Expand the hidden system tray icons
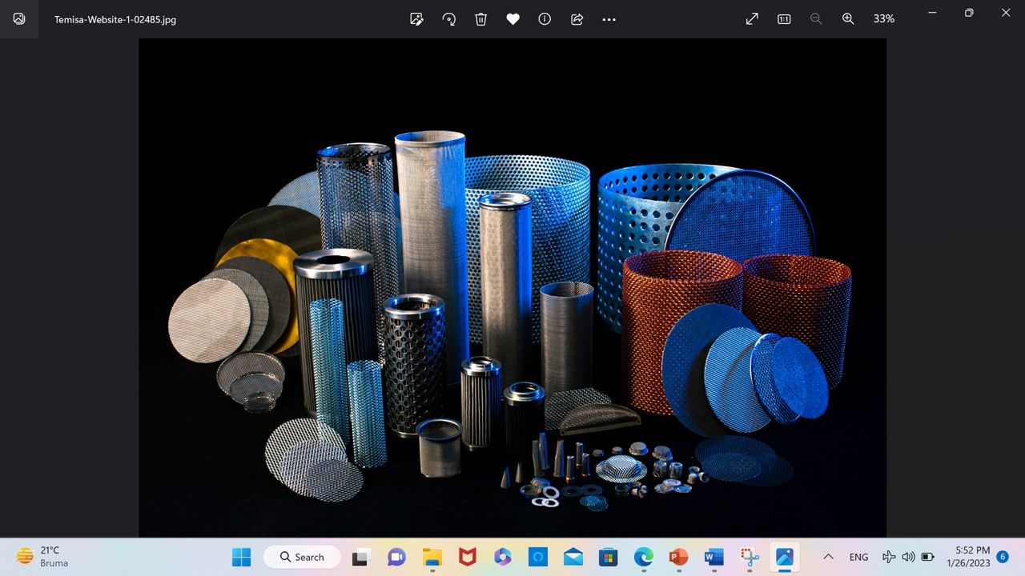1025x576 pixels. [x=829, y=557]
